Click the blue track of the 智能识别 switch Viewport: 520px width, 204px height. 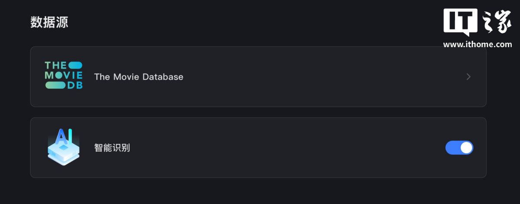tap(453, 148)
